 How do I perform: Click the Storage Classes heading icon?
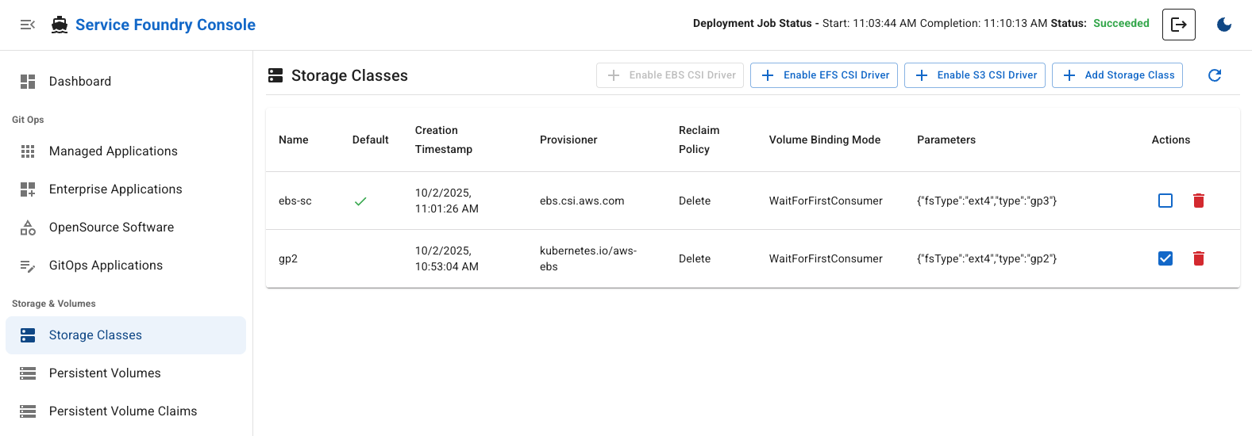[275, 75]
